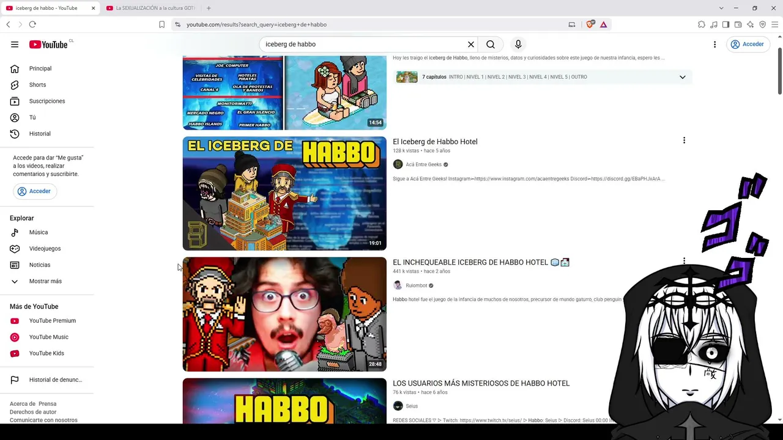Open the Brave Wallet icon
The width and height of the screenshot is (783, 440).
[738, 24]
